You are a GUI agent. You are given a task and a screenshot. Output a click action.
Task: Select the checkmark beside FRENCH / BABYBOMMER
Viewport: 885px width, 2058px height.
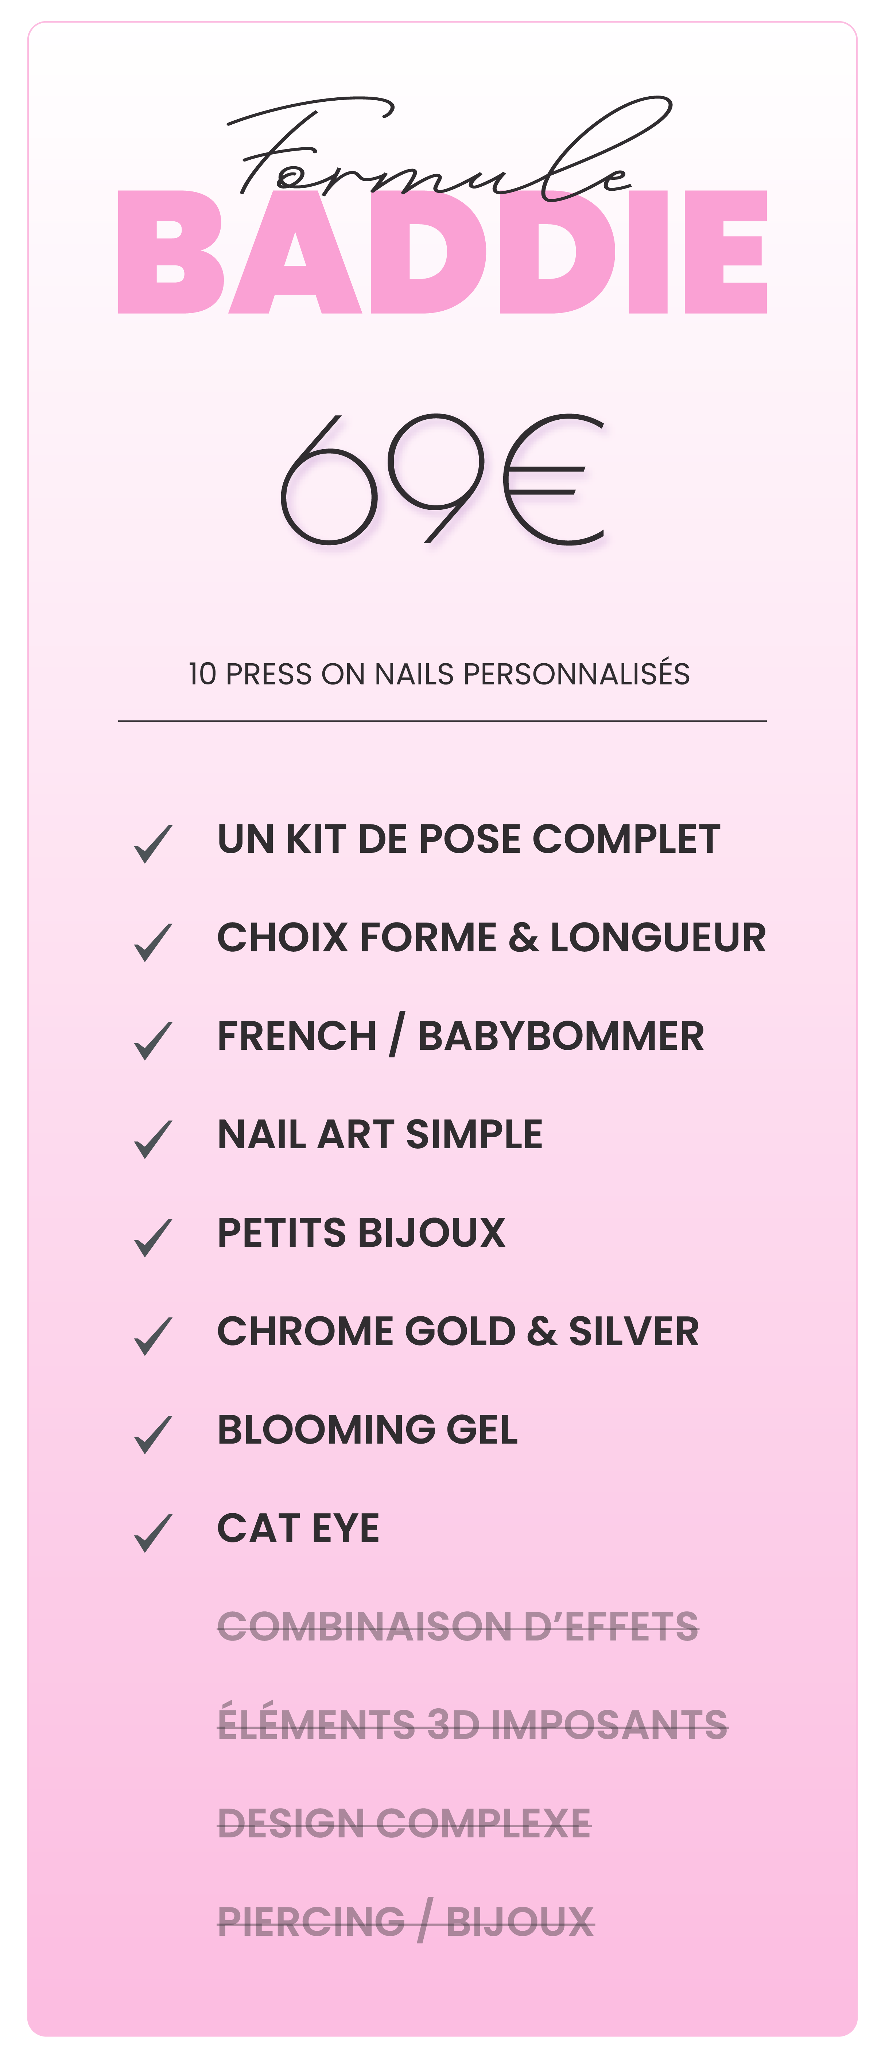(152, 1040)
